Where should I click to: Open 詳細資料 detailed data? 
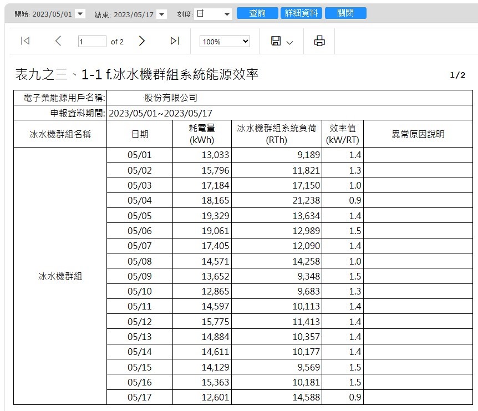coord(302,13)
